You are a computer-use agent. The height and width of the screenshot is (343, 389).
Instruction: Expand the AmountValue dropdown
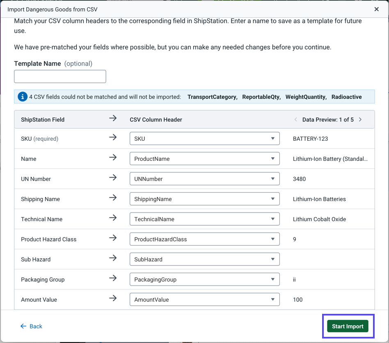(204, 300)
